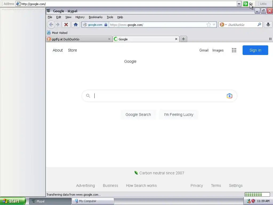Close the ggdfg at DuckDuckGo tab

109,39
